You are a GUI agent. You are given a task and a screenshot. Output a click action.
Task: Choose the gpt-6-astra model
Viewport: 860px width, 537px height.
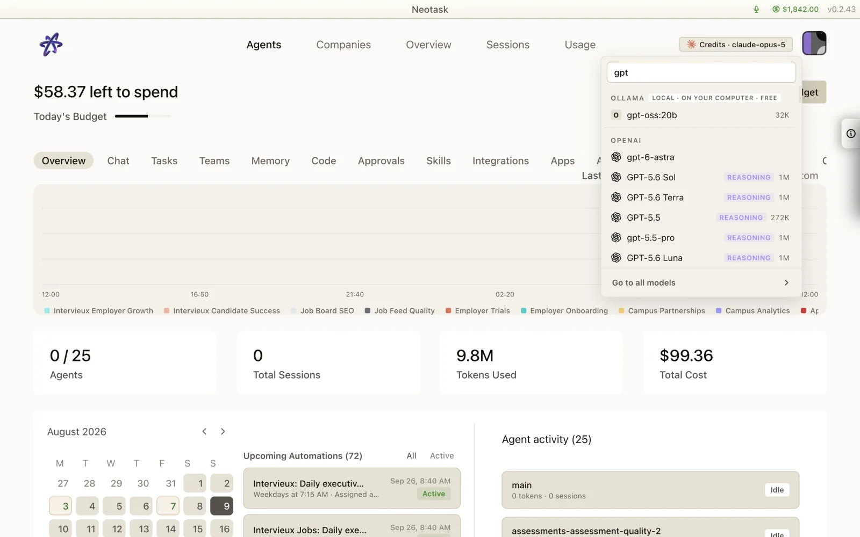click(x=701, y=157)
